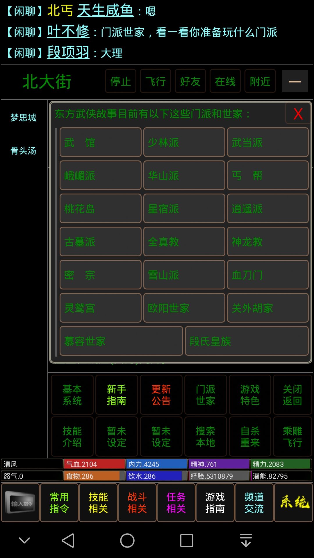The width and height of the screenshot is (314, 558).
Task: Open 段氏皇族 family info
Action: click(247, 341)
